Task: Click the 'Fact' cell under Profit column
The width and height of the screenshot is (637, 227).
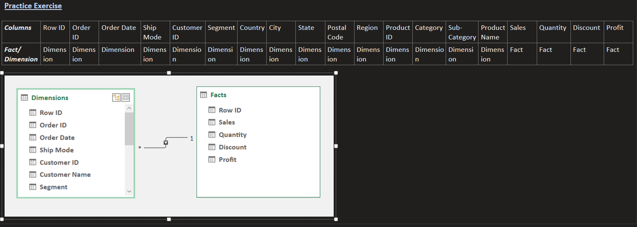Action: point(619,55)
